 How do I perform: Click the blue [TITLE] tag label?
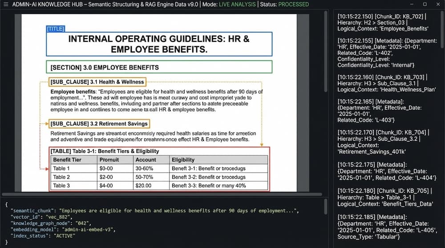pyautogui.click(x=56, y=29)
